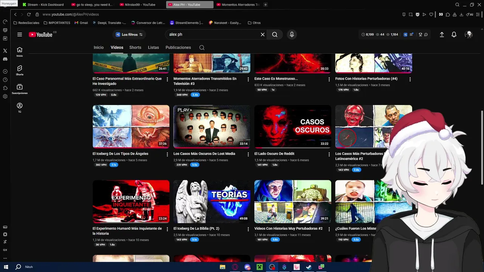Screen dimensions: 484x272
Task: Open the TEORÍAS iceberg video thumbnail
Action: 212,201
